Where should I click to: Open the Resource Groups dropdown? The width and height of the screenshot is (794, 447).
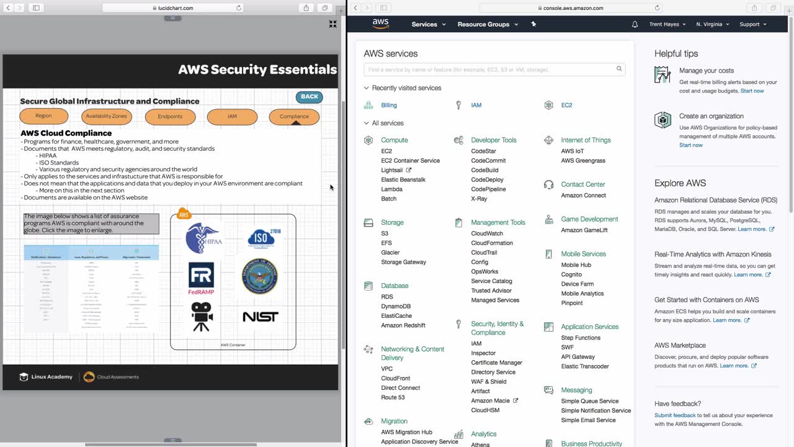[x=487, y=24]
